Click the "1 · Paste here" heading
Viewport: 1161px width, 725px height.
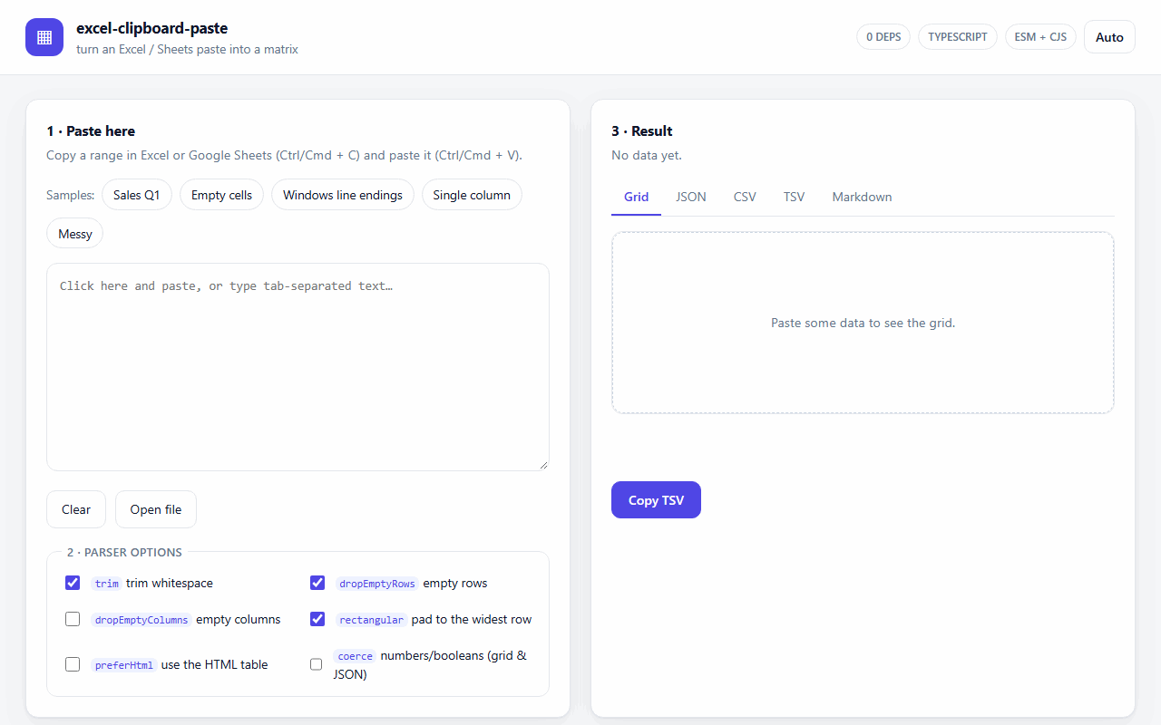click(91, 131)
